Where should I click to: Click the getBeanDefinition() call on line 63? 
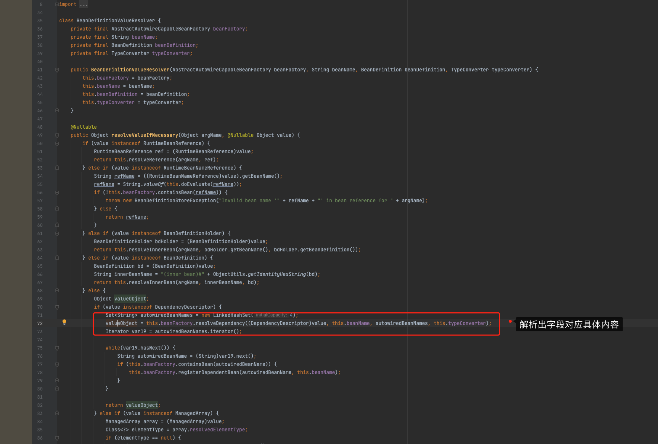click(x=329, y=250)
